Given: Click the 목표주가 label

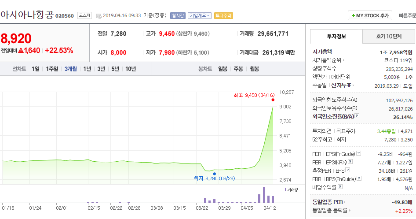Looking at the screenshot, I should tap(346, 131).
